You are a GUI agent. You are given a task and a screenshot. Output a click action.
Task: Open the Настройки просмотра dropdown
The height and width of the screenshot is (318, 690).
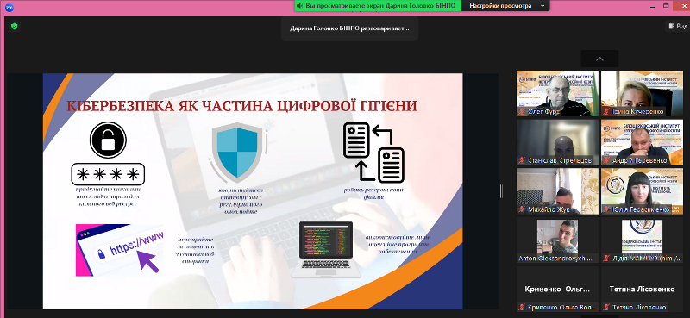(505, 6)
